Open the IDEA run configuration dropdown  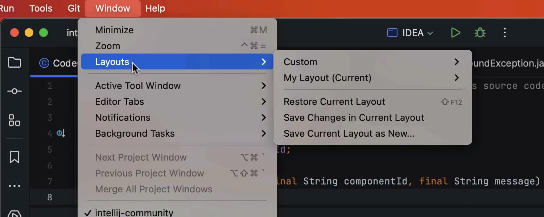[410, 33]
